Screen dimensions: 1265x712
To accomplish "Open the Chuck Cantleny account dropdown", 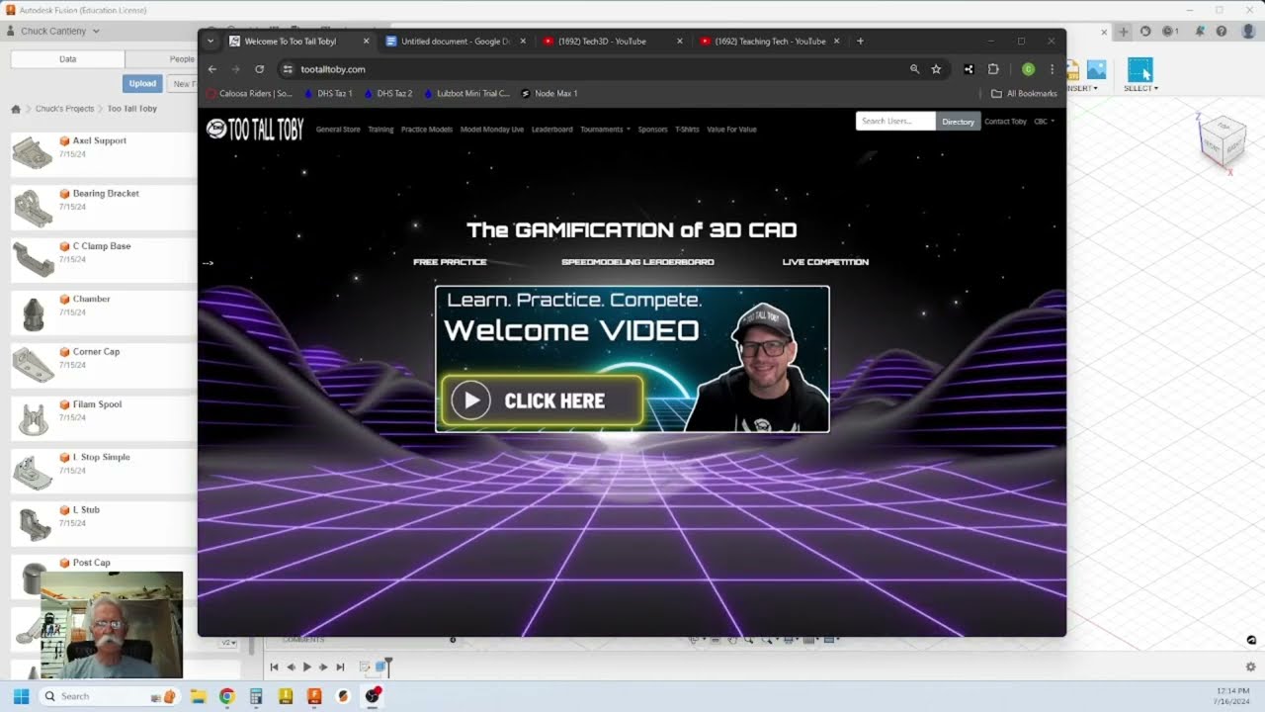I will pos(53,31).
